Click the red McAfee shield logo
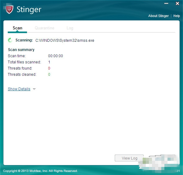This screenshot has width=183, height=175. (9, 9)
